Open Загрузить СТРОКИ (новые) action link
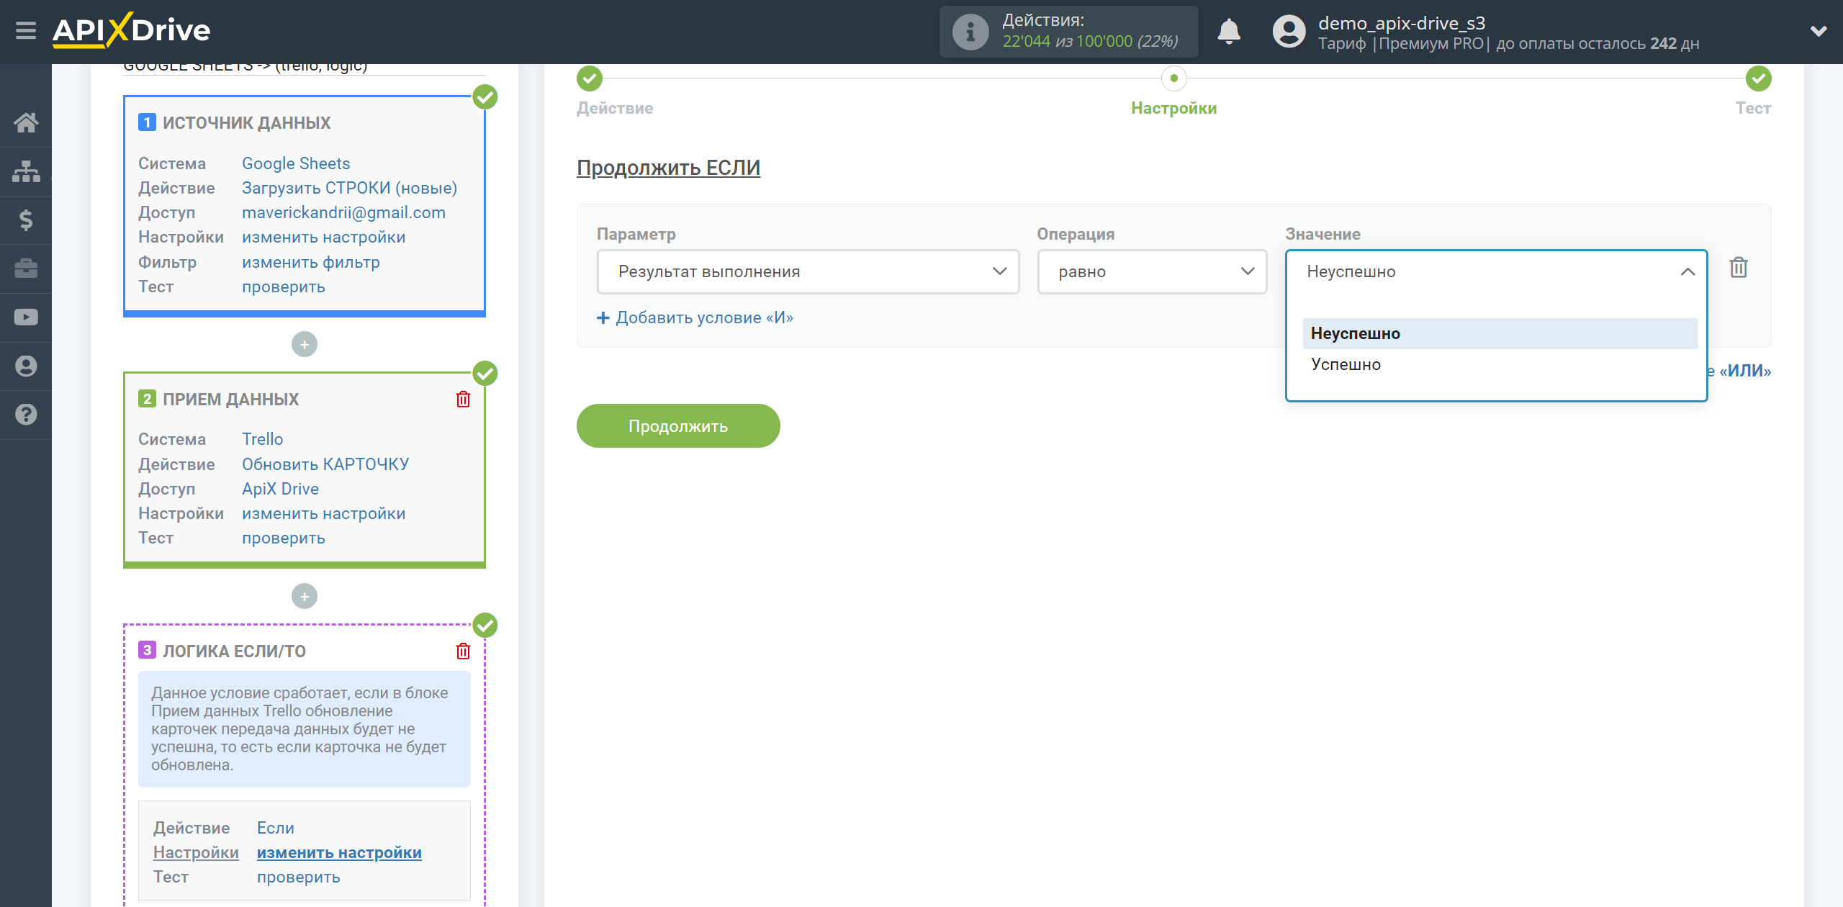 coord(349,188)
